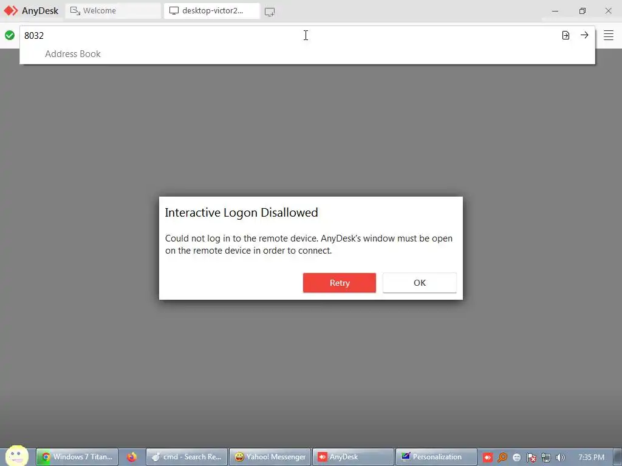The width and height of the screenshot is (622, 466).
Task: Open the network tray icon
Action: click(x=546, y=458)
